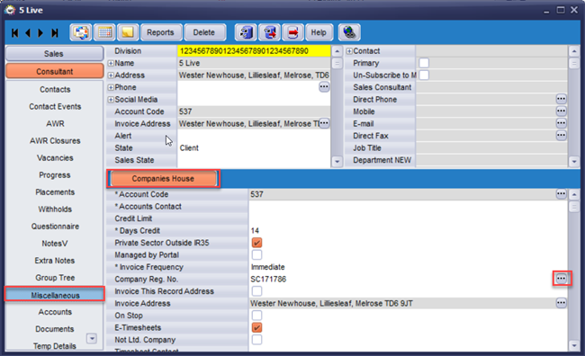The width and height of the screenshot is (585, 356).
Task: Open Contact Events section
Action: point(55,107)
